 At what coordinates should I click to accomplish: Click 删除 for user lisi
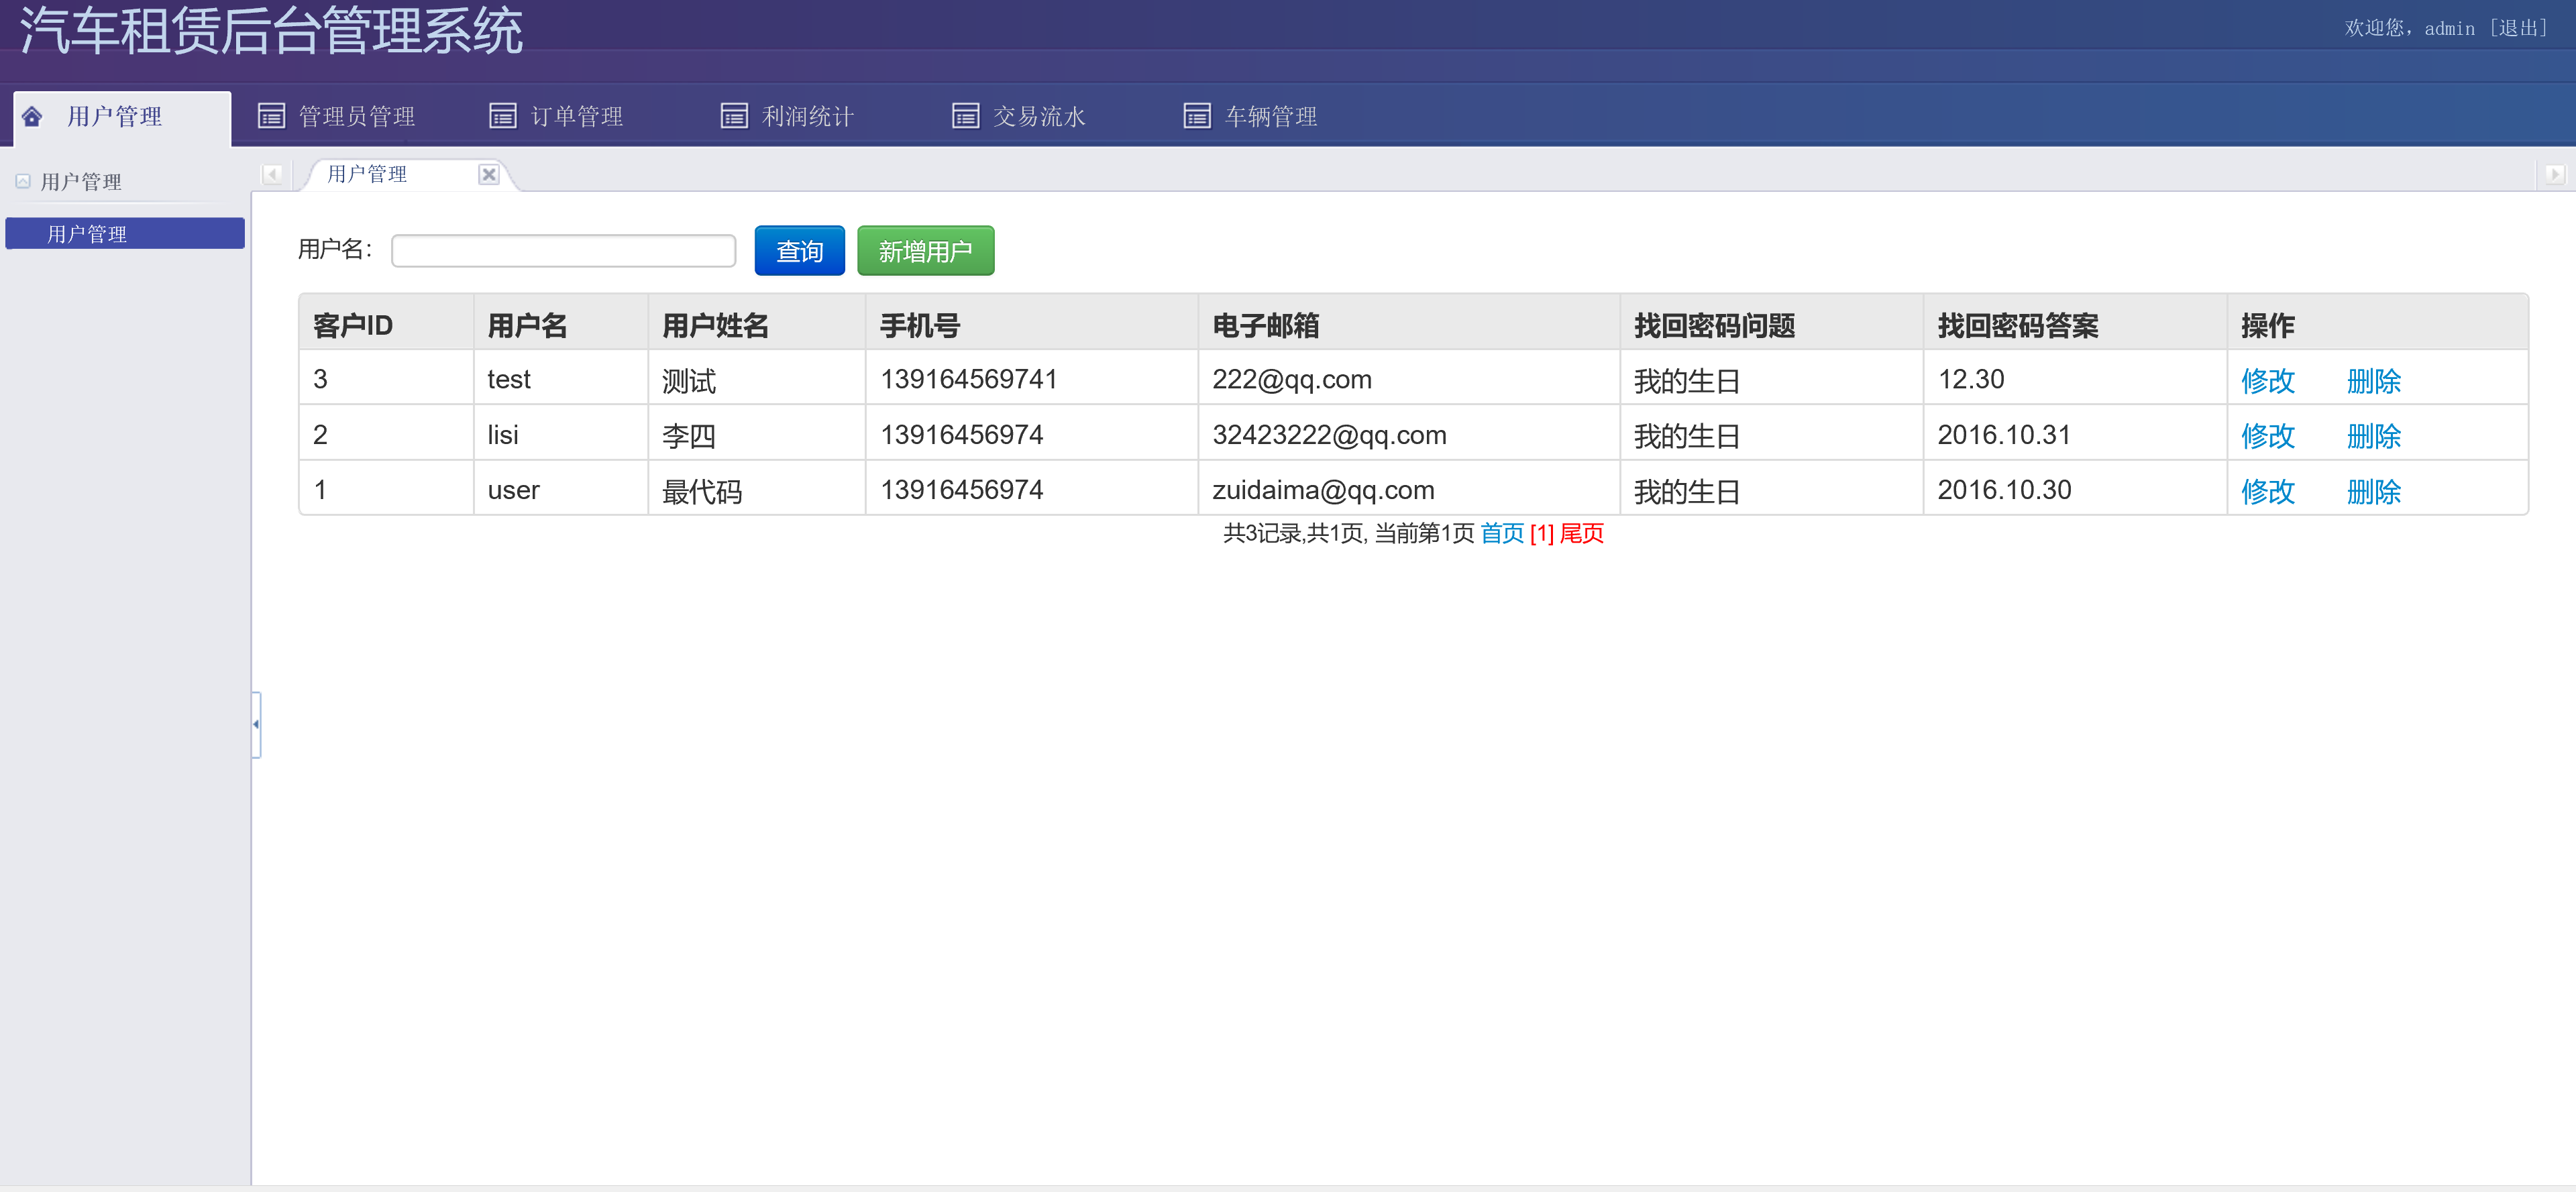2374,435
